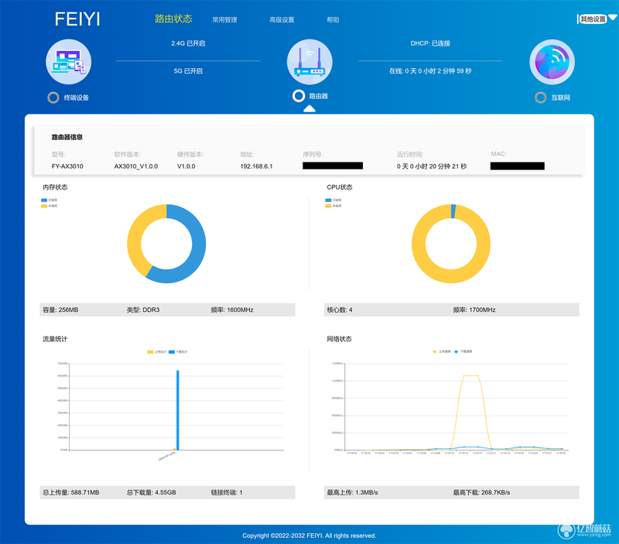Image resolution: width=619 pixels, height=544 pixels.
Task: Click the tall blue download bar
Action: (x=178, y=410)
